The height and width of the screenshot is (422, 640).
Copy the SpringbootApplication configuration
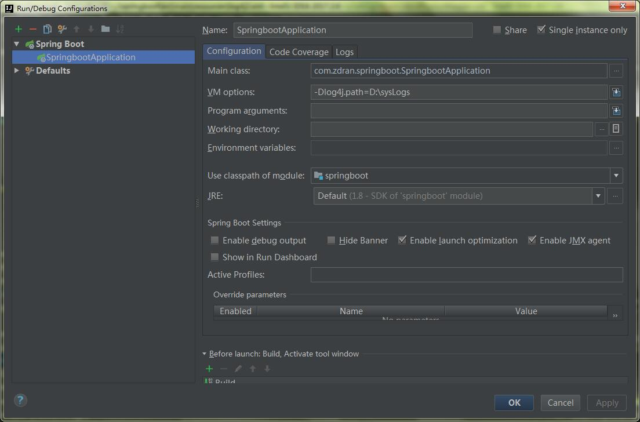pos(48,29)
